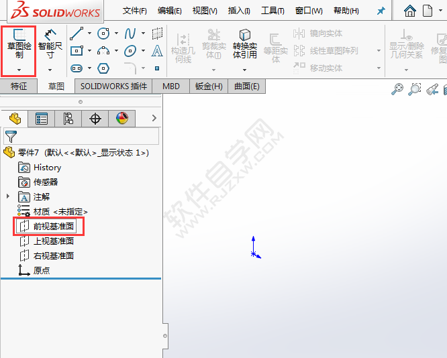This screenshot has height=358, width=447.
Task: Open the 帮助(H) menu
Action: click(x=346, y=11)
